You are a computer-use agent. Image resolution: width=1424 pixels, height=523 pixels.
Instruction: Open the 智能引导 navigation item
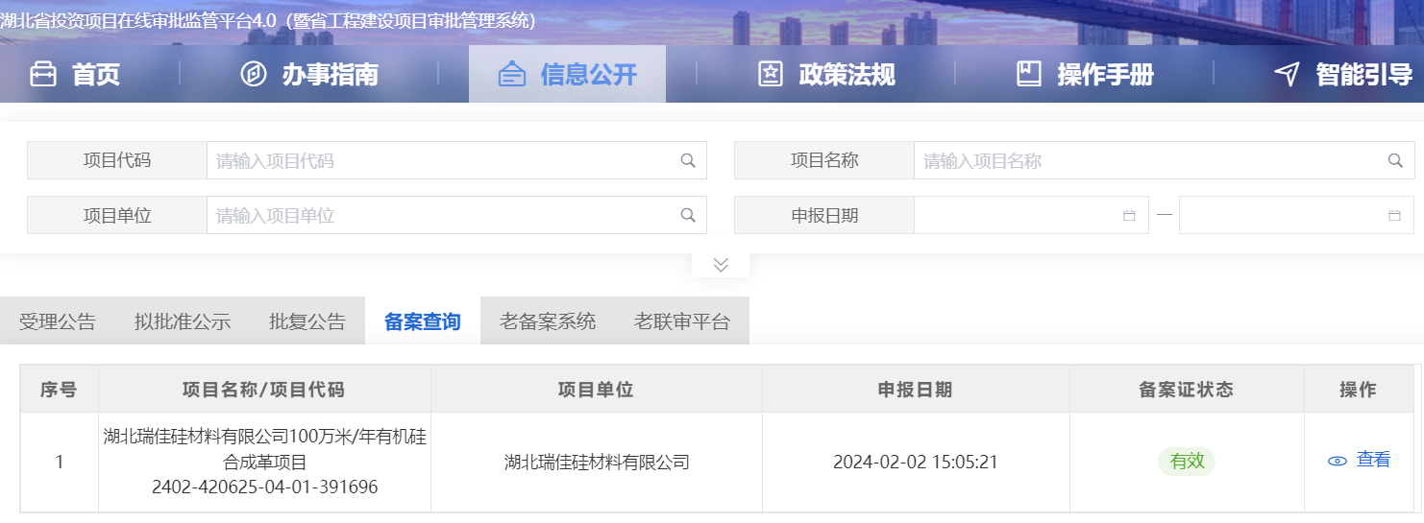(1343, 74)
